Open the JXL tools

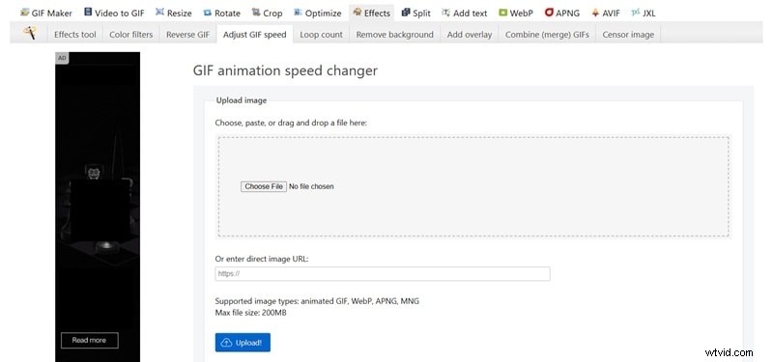click(644, 13)
